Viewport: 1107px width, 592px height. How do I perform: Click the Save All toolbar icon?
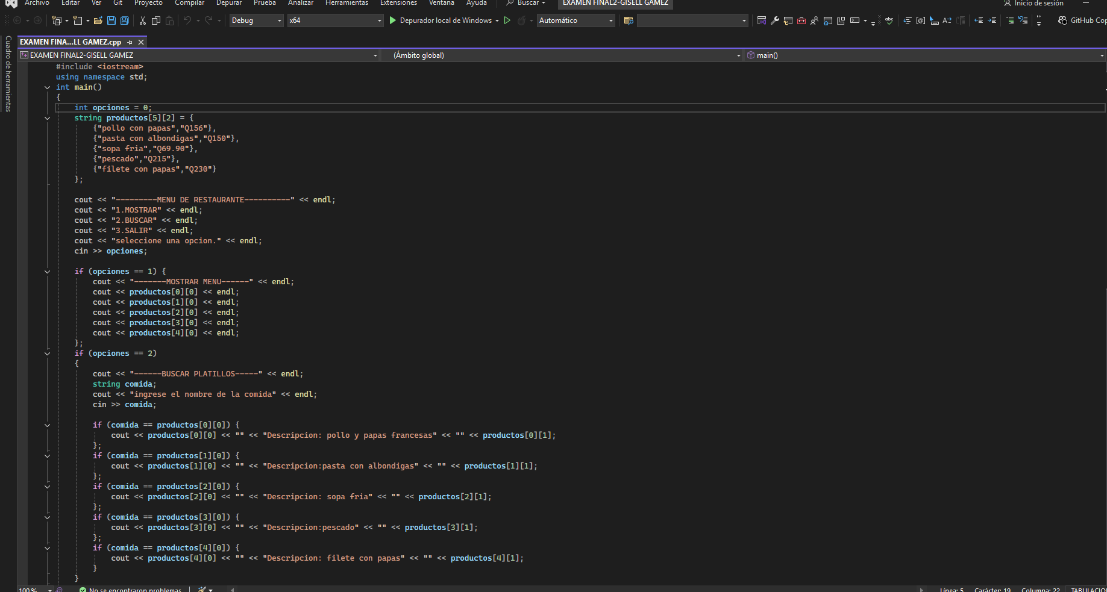124,20
